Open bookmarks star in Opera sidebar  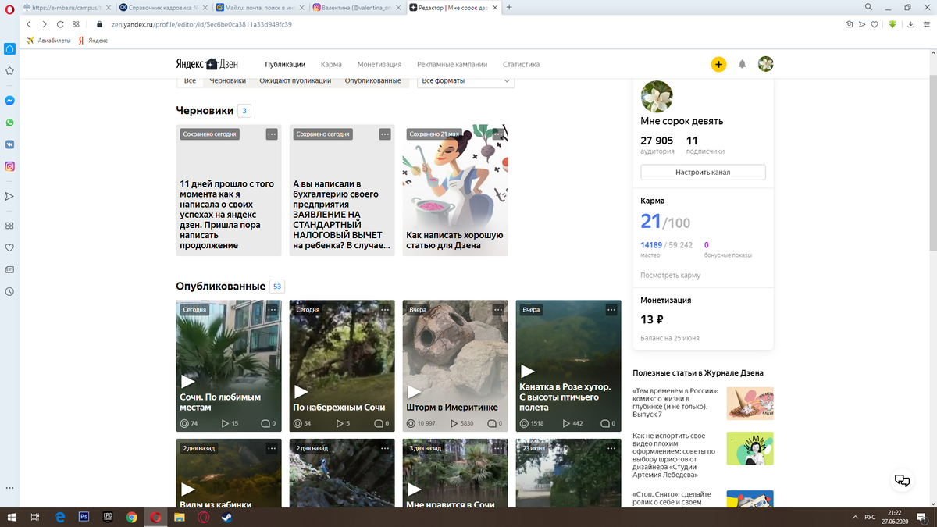click(10, 70)
